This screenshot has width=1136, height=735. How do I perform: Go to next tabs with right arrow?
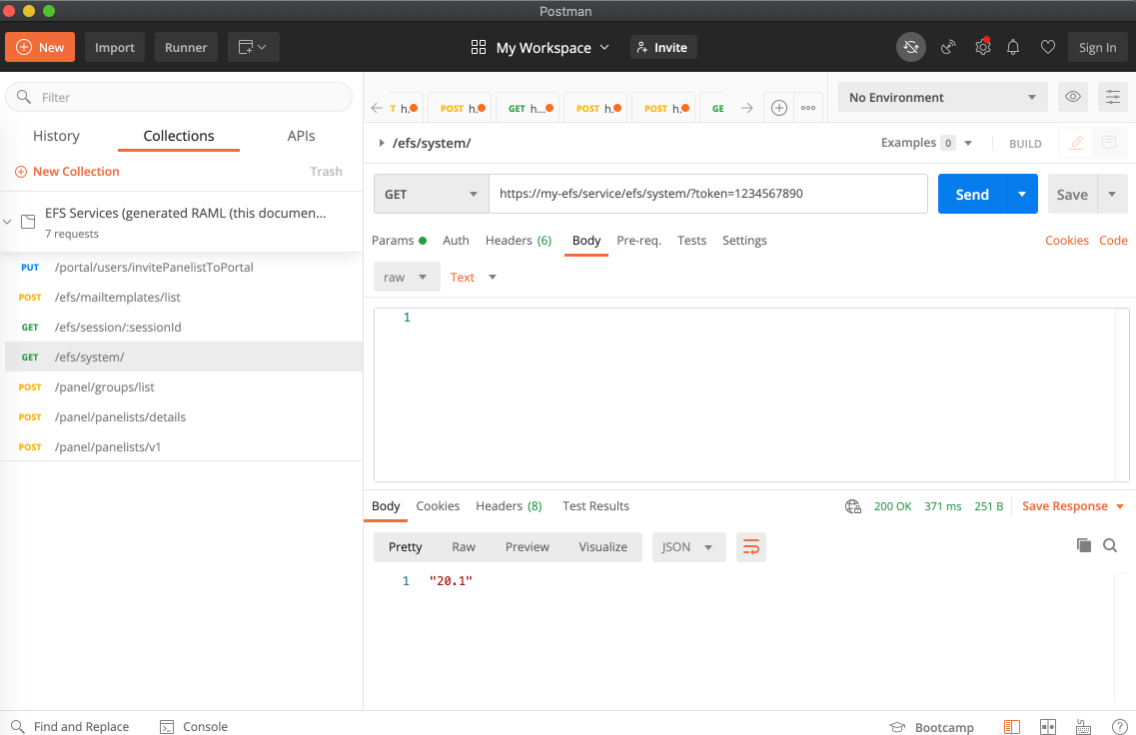747,108
